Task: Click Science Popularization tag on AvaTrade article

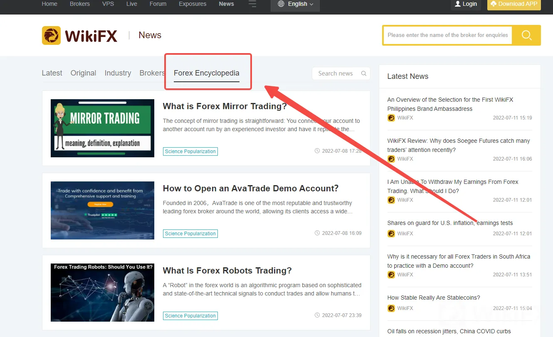Action: click(190, 234)
